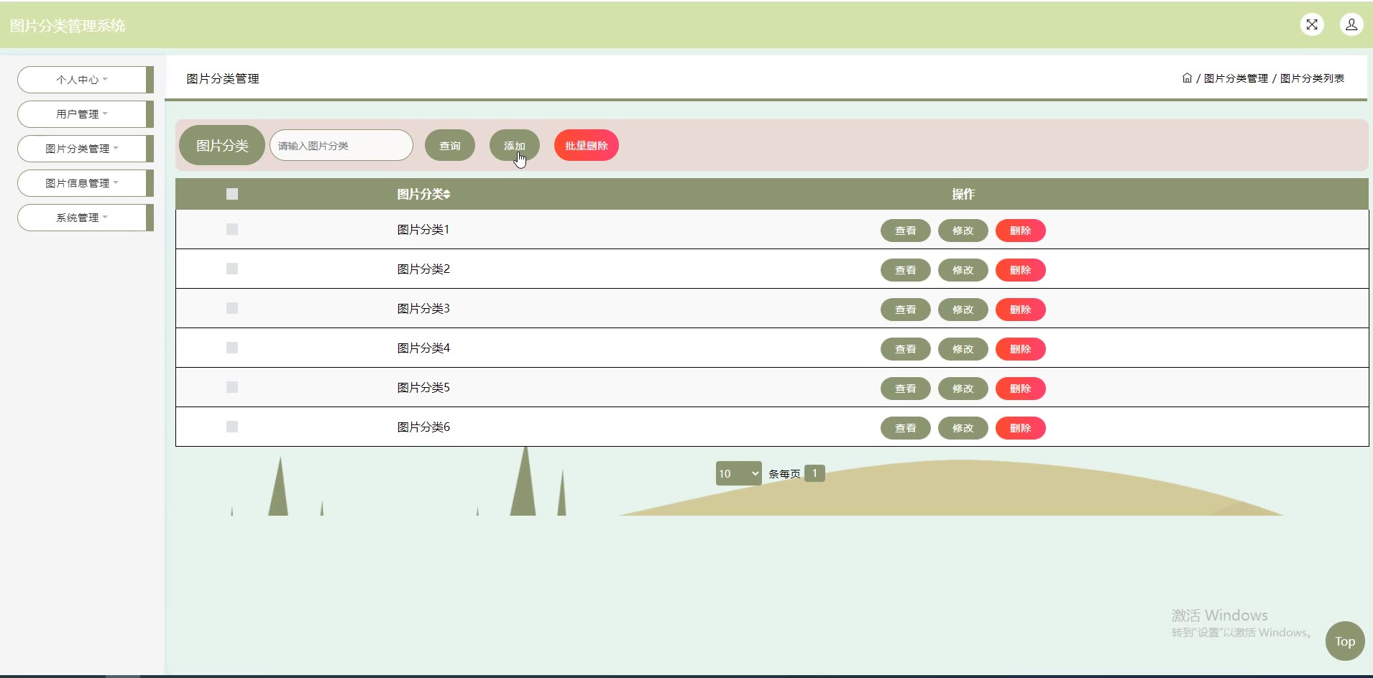
Task: Click the 图片分类6 table cell
Action: click(x=423, y=427)
